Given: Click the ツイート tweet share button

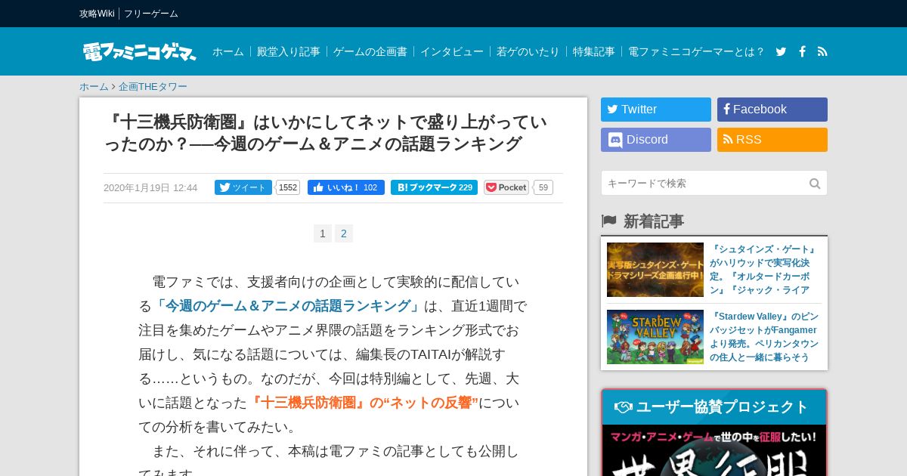Looking at the screenshot, I should coord(243,187).
